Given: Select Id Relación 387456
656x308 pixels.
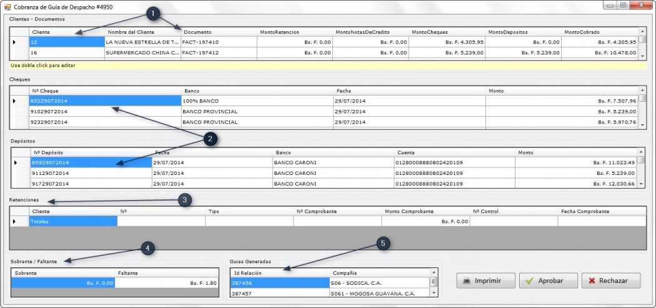Looking at the screenshot, I should point(280,283).
